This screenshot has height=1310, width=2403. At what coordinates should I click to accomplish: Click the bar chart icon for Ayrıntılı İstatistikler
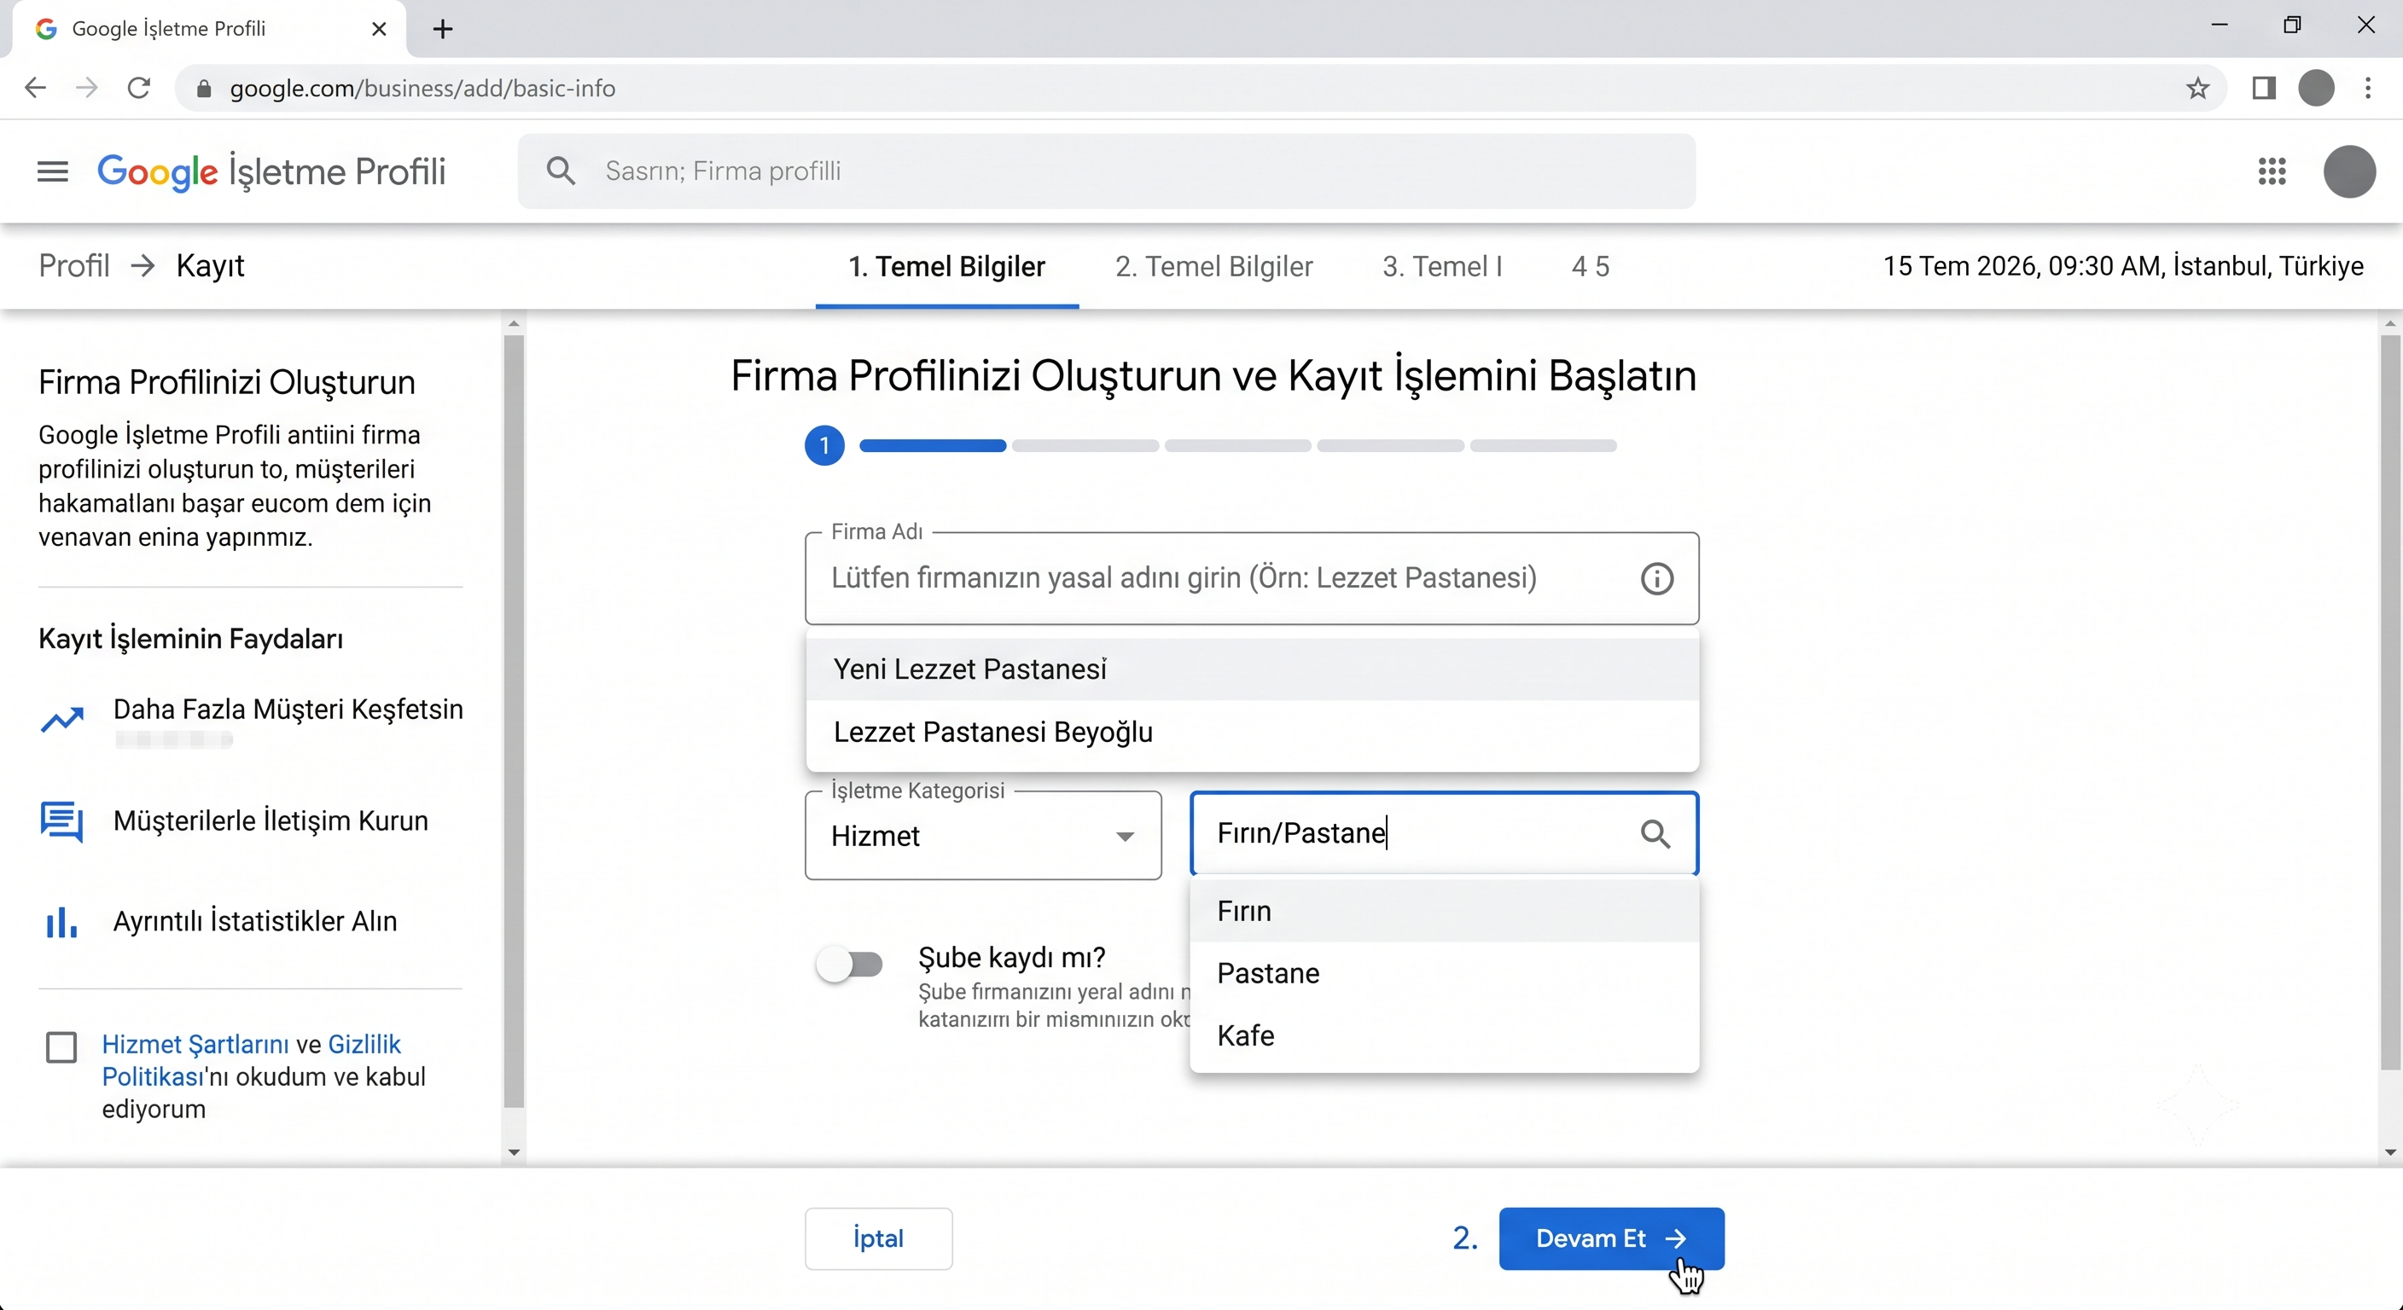pyautogui.click(x=61, y=922)
